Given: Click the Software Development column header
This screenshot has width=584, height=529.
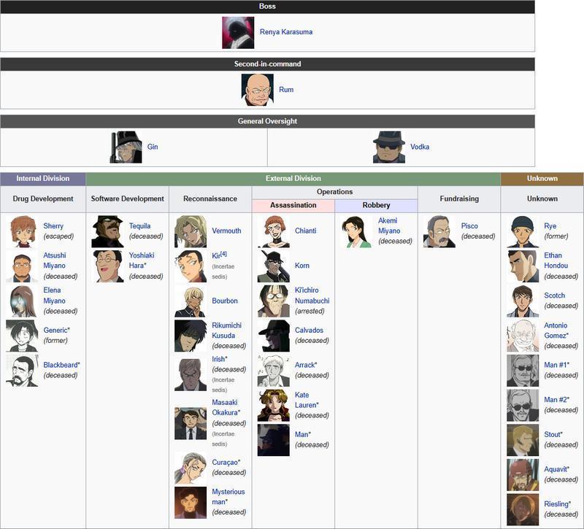Looking at the screenshot, I should (127, 198).
